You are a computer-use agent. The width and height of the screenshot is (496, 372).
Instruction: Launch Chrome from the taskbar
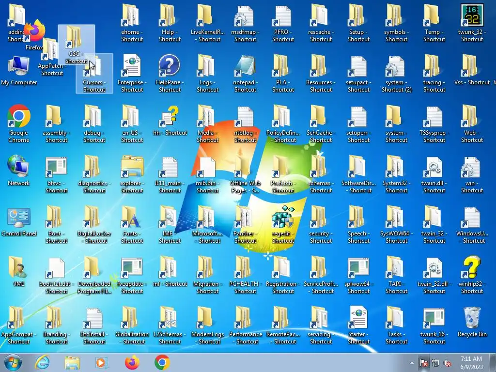pos(162,362)
